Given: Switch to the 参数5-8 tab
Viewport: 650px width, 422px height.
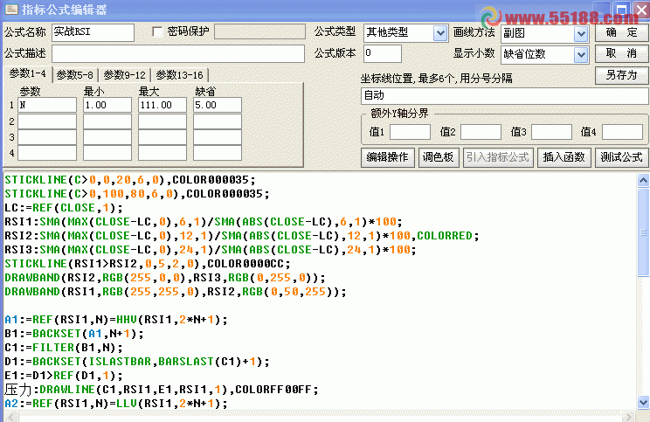Looking at the screenshot, I should [75, 75].
